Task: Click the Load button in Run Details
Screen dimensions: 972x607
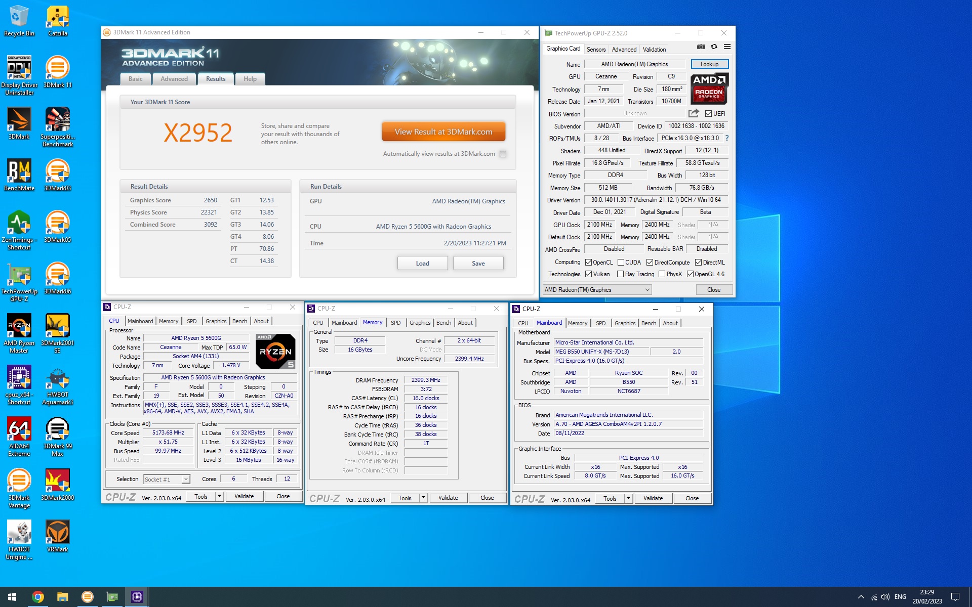Action: point(423,263)
